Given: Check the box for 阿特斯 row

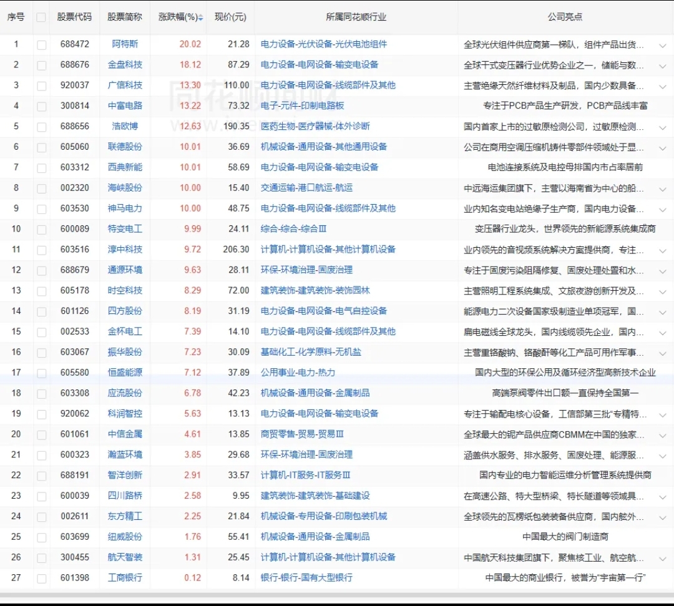Looking at the screenshot, I should click(41, 44).
